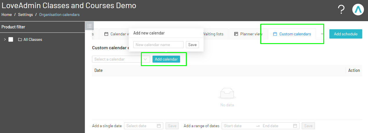
Task: Go to Home breadcrumb link
Action: point(7,14)
